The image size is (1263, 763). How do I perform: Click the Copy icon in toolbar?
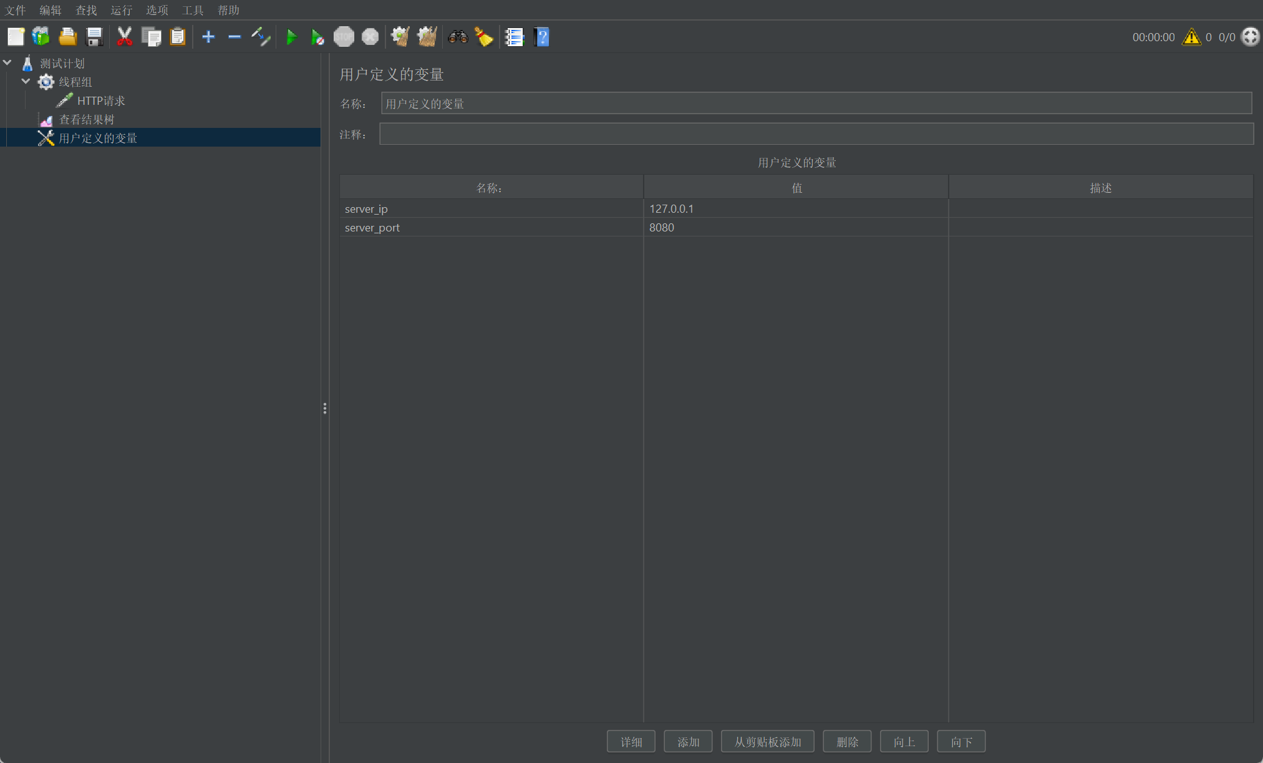point(151,37)
